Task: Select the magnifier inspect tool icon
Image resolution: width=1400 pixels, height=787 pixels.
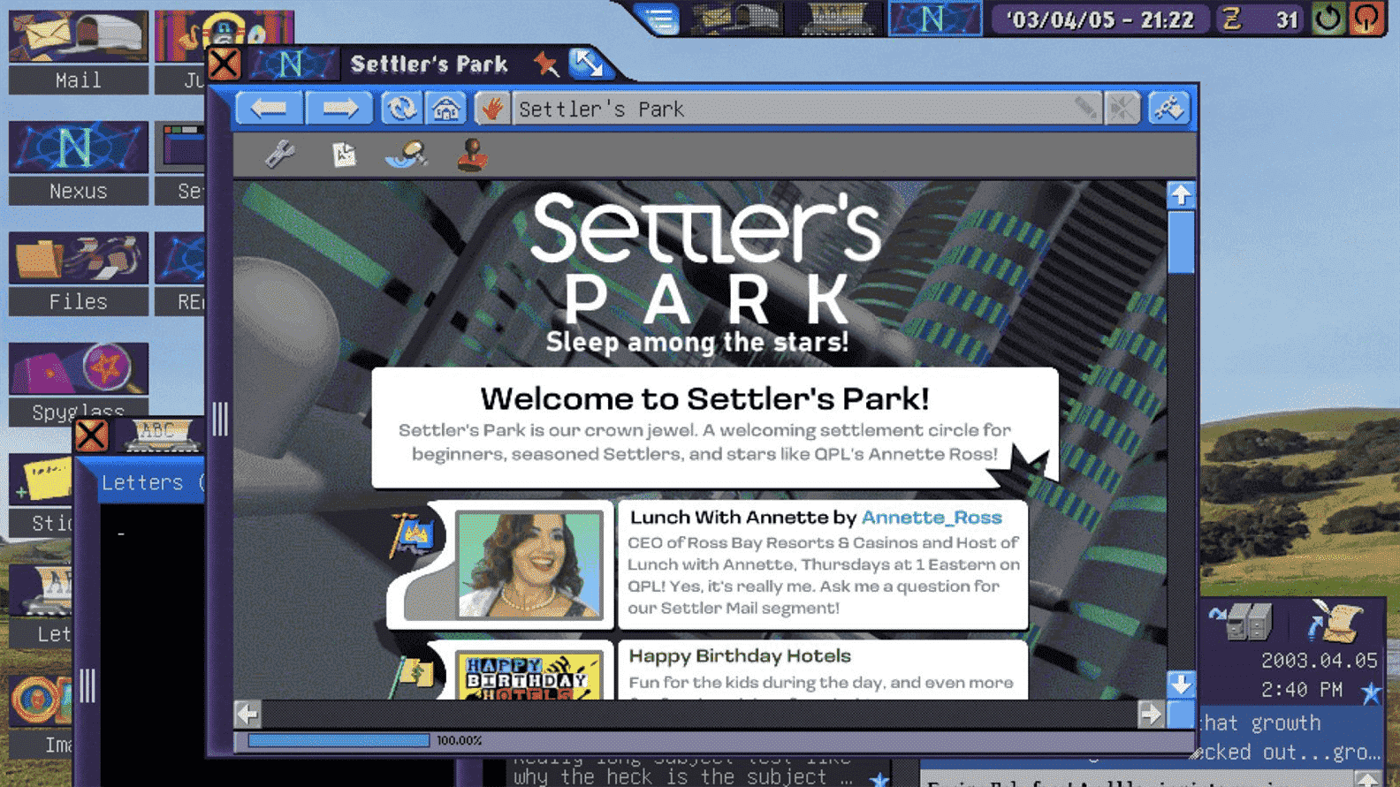Action: (x=407, y=155)
